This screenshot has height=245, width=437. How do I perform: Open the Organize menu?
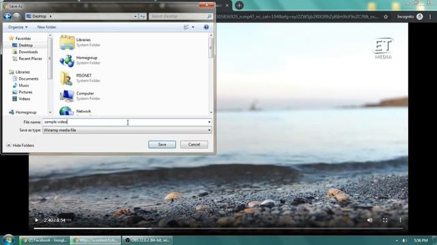coord(18,27)
